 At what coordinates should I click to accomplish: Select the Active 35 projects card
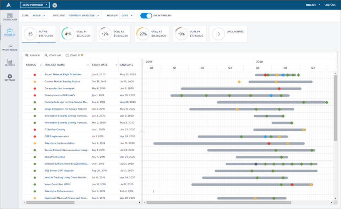[39, 33]
